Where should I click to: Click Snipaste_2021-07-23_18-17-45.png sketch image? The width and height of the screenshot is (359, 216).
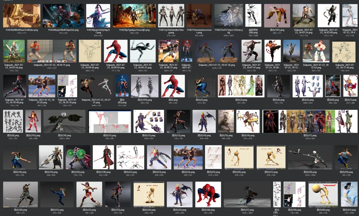tap(344, 52)
